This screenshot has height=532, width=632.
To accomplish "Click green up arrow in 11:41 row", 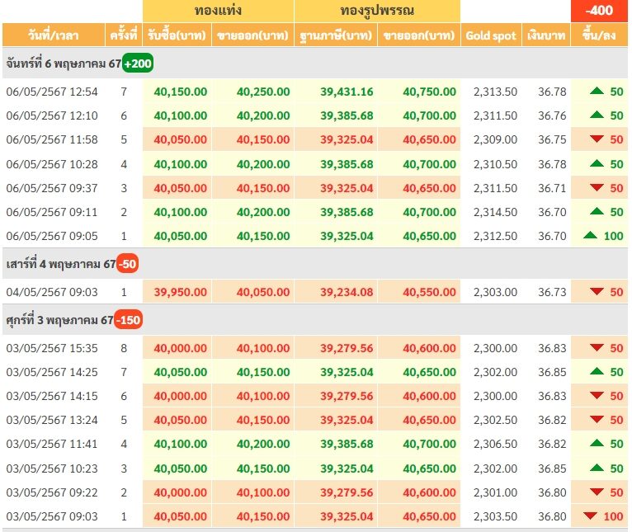I will pyautogui.click(x=597, y=444).
